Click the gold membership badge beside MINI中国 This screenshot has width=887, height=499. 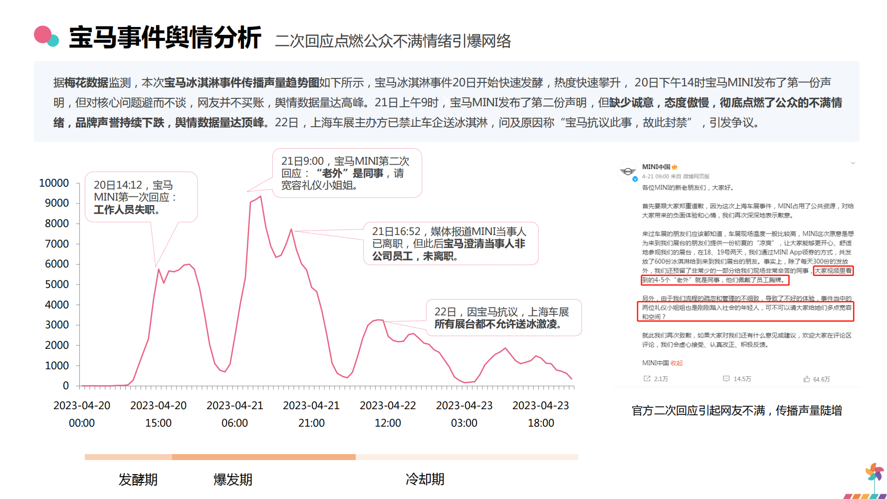[674, 167]
